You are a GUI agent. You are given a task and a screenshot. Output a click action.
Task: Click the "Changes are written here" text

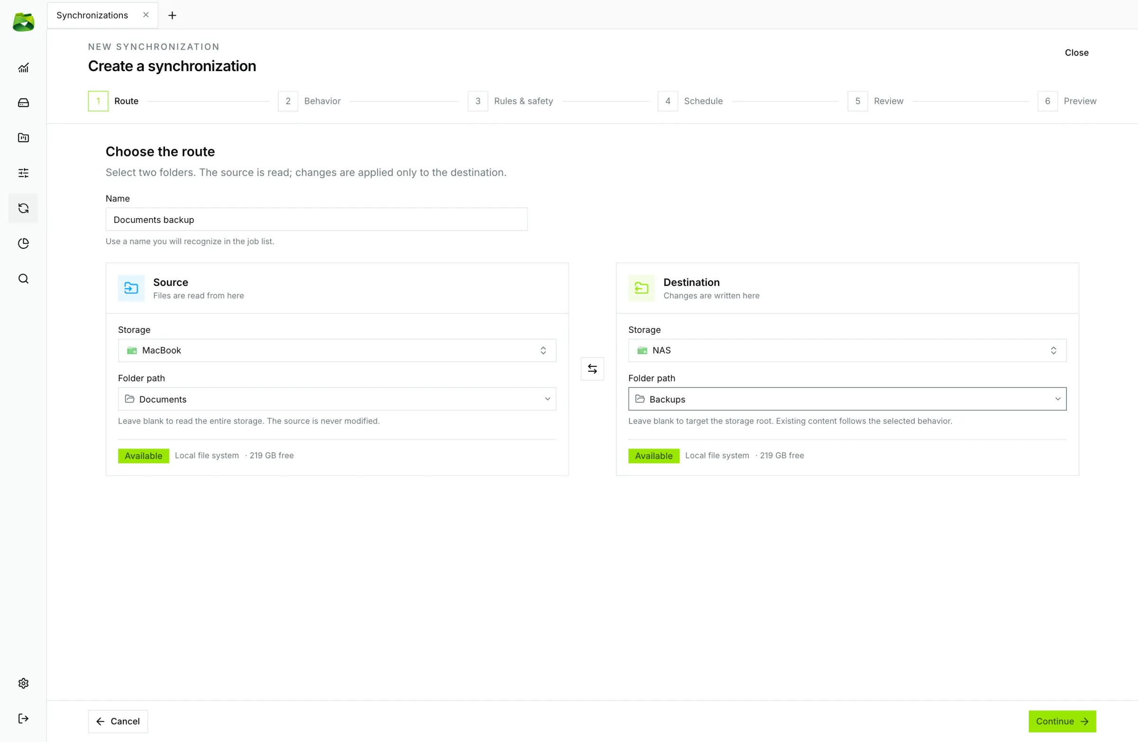711,295
